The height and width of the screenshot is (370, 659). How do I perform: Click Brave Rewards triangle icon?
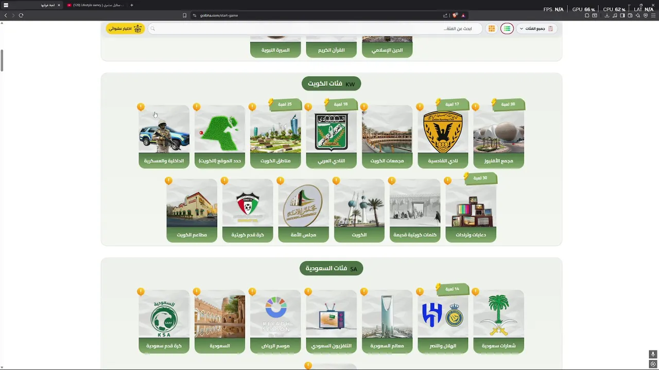coord(463,15)
